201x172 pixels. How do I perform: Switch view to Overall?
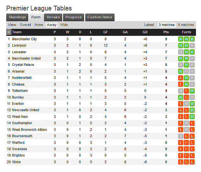pos(25,25)
